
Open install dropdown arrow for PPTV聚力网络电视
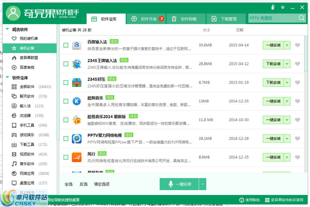point(287,138)
